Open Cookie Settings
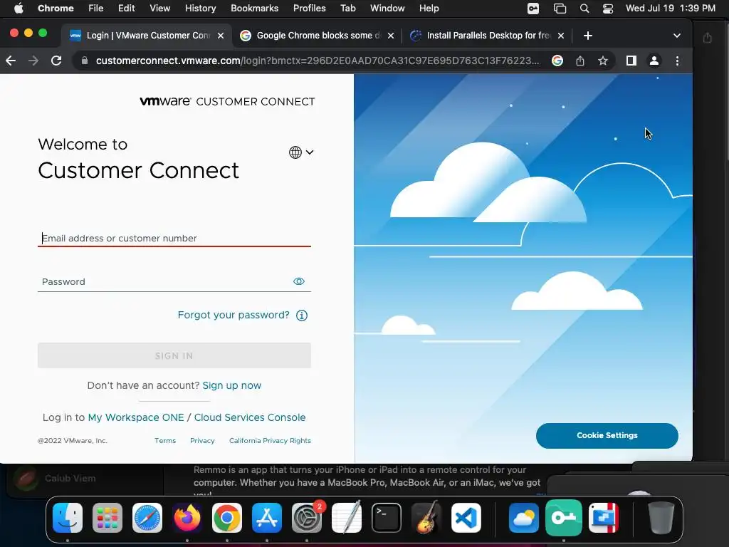The width and height of the screenshot is (729, 547). [x=607, y=435]
